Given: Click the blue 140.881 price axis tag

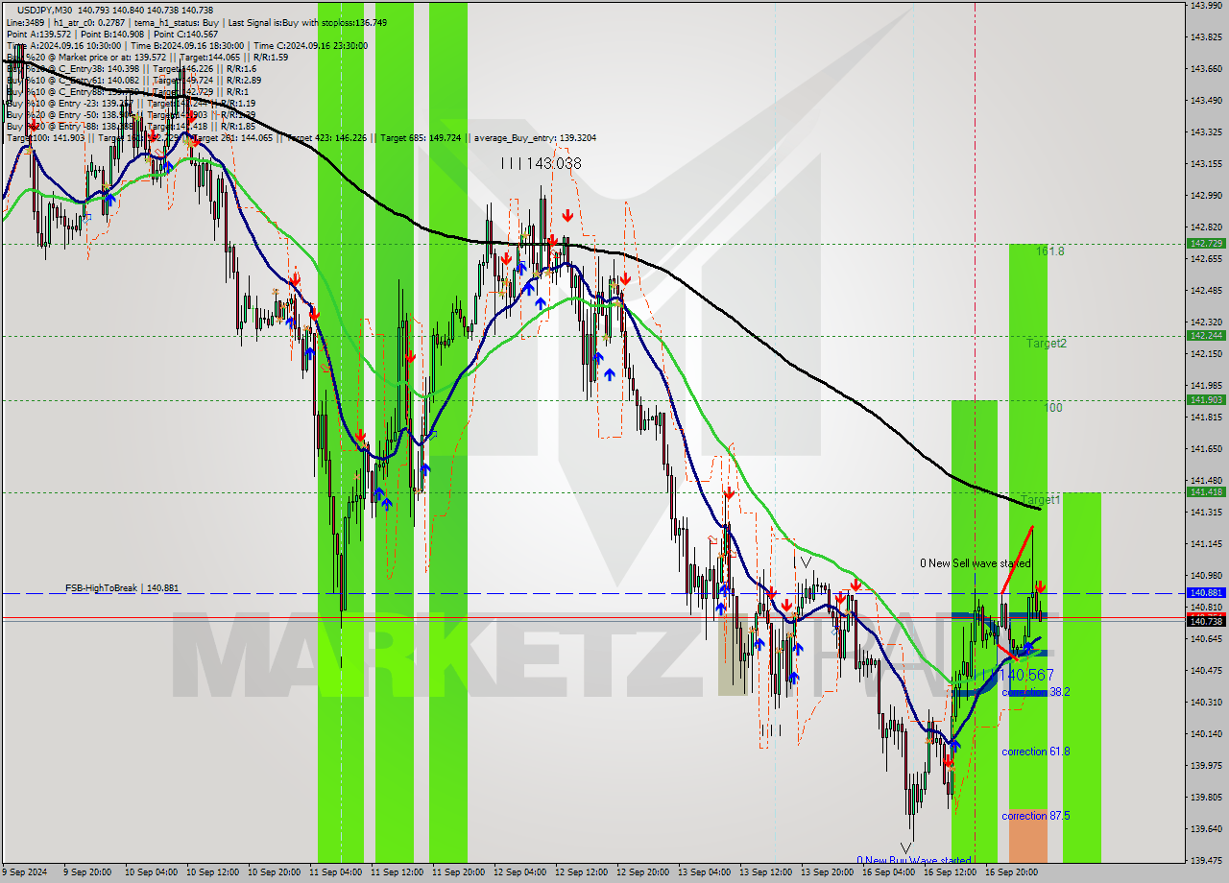Looking at the screenshot, I should tap(1206, 593).
